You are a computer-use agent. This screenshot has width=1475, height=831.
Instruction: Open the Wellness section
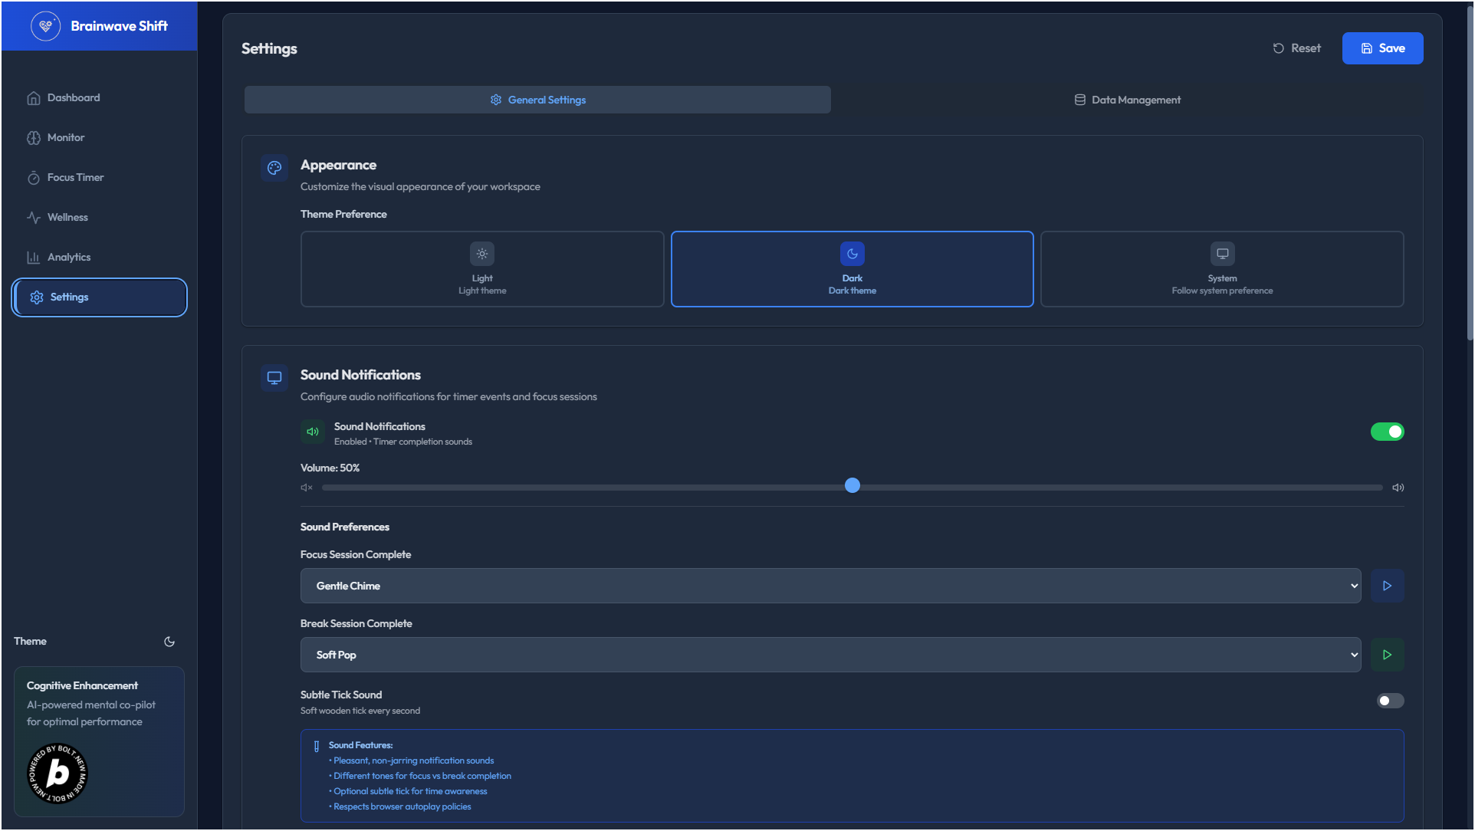(x=67, y=218)
